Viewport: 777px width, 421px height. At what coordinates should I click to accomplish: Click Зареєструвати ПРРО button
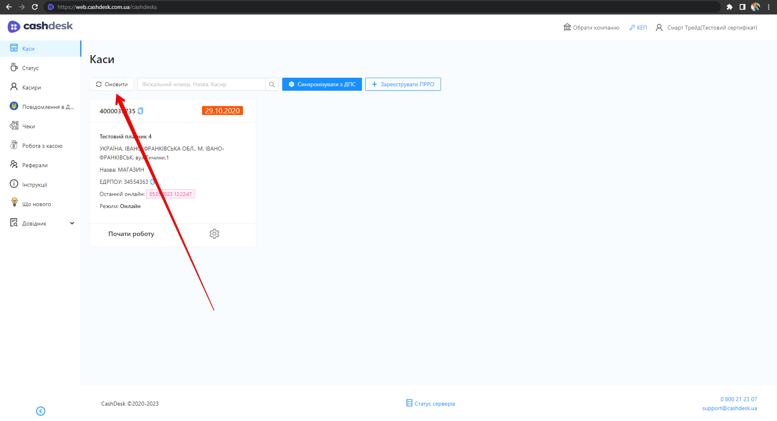coord(403,85)
